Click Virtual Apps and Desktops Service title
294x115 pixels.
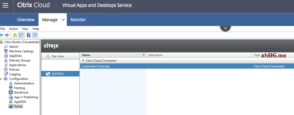(97, 5)
